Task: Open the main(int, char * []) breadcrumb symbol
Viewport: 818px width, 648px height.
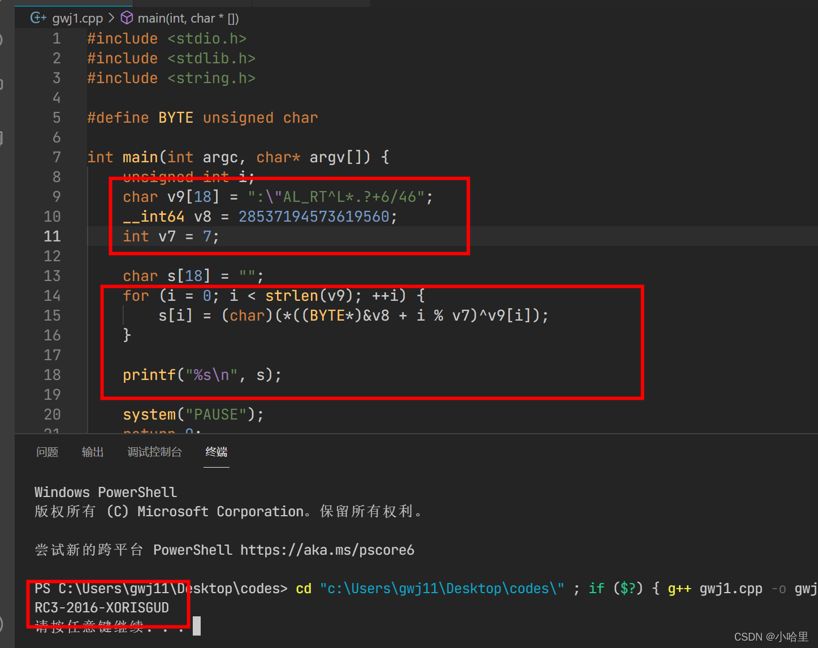Action: pos(188,19)
